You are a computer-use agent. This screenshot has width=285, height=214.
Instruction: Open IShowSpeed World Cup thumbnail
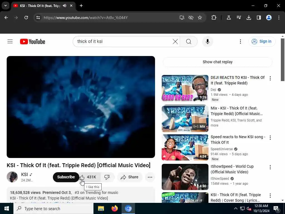(185, 177)
